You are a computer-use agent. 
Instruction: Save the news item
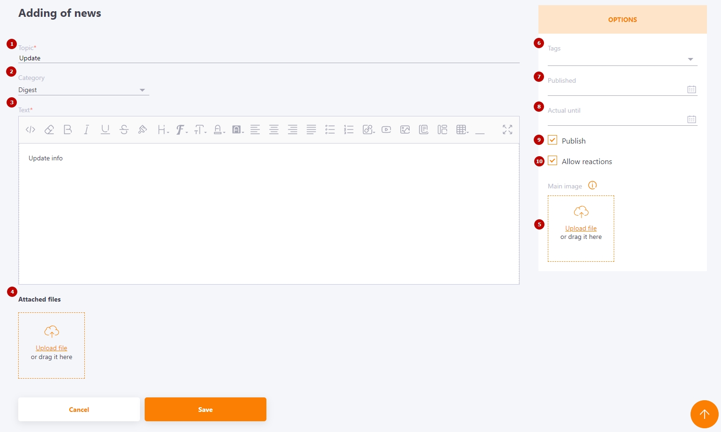coord(206,410)
